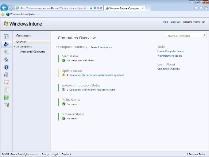Click the address bar search magnifier
Viewport: 209px width, 157px height.
[x=85, y=8]
